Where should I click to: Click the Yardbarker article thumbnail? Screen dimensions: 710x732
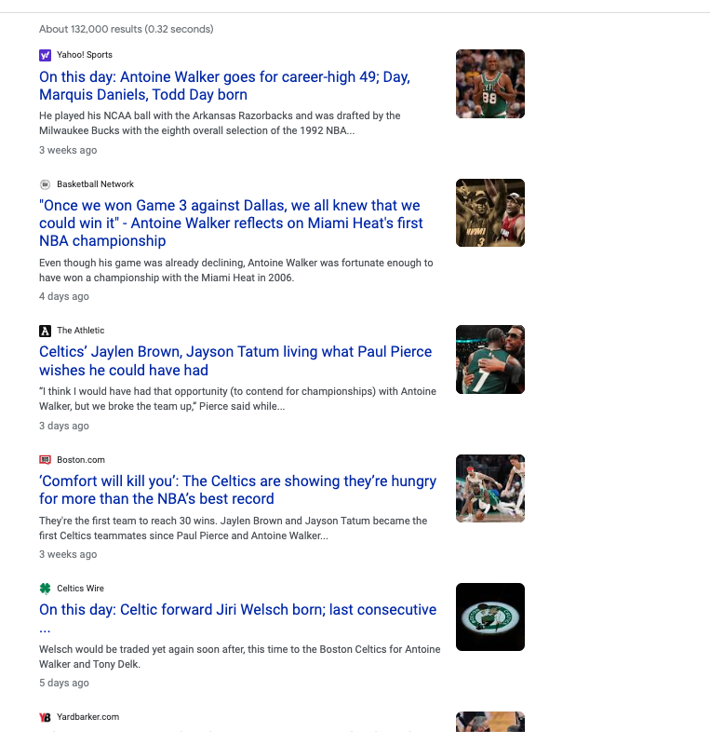pyautogui.click(x=490, y=722)
